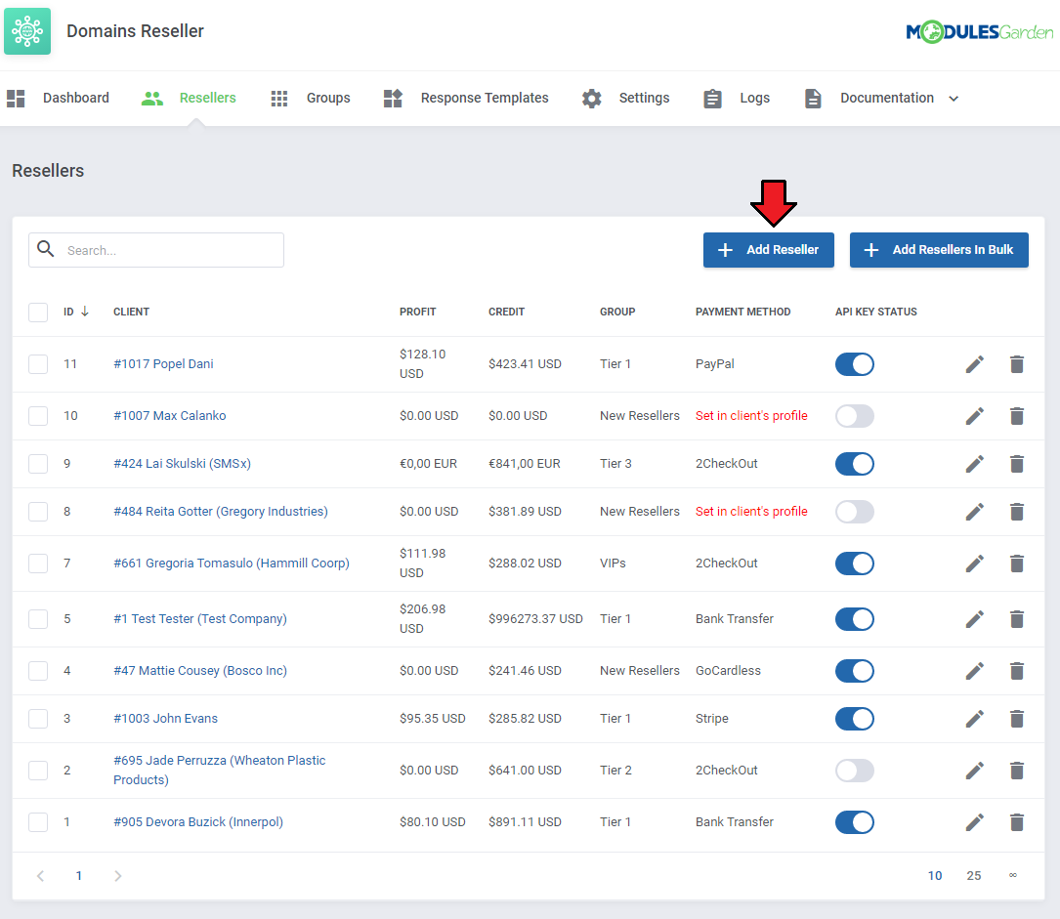Image resolution: width=1060 pixels, height=919 pixels.
Task: Open client #1 Test Tester (Test Company)
Action: 200,619
